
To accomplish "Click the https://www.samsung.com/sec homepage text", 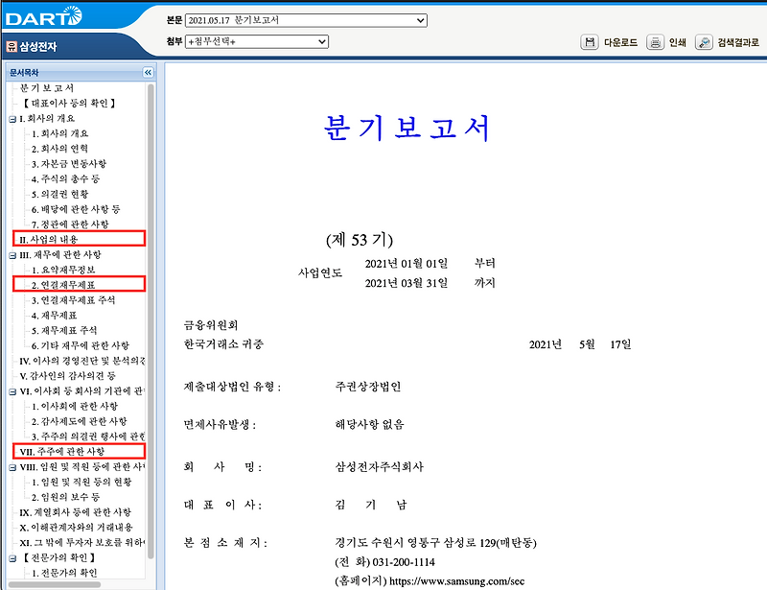I will (x=457, y=581).
